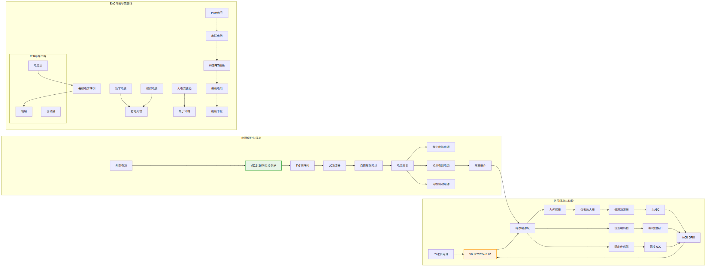Image resolution: width=711 pixels, height=269 pixels.
Task: Select the '自恢复保险丝' node
Action: pos(369,166)
